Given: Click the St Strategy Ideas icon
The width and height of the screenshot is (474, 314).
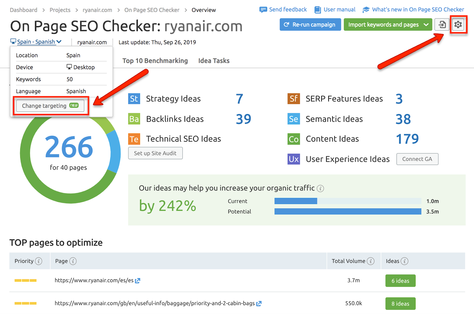Looking at the screenshot, I should click(x=134, y=99).
